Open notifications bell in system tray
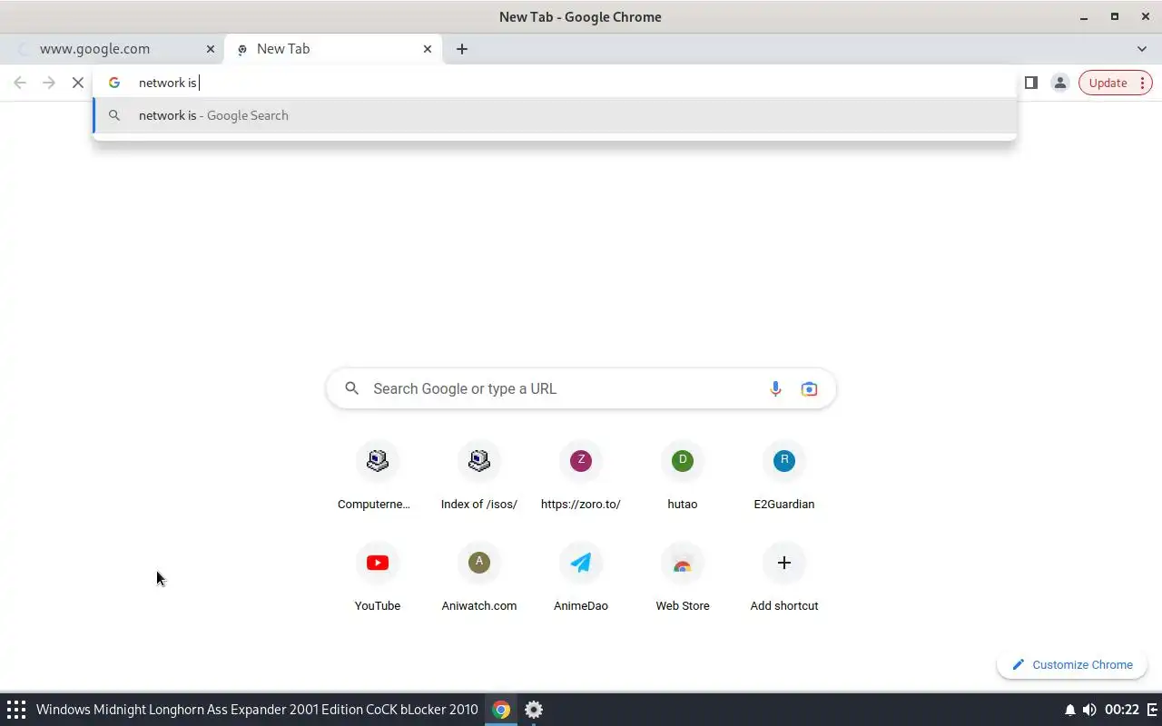 (1069, 710)
